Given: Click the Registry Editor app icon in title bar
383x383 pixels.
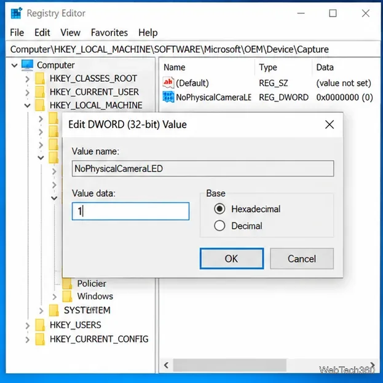Looking at the screenshot, I should tap(17, 13).
